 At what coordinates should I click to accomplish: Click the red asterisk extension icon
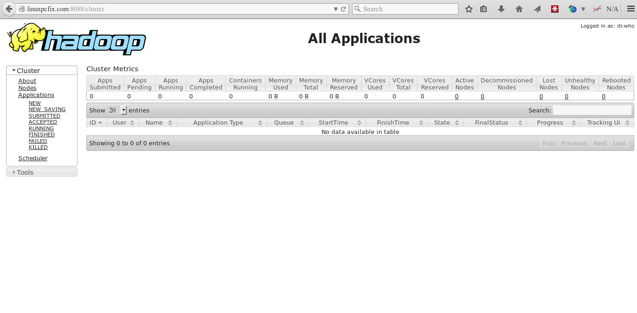554,9
